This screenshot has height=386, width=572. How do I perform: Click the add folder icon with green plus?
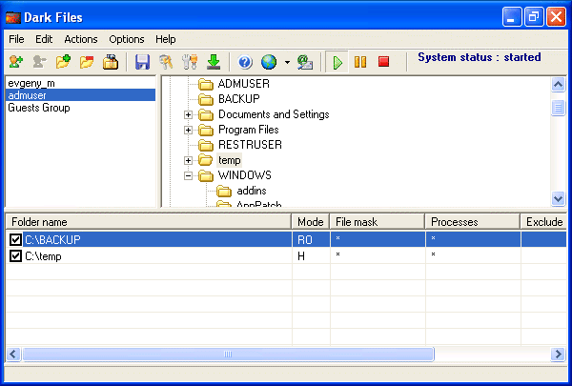coord(63,62)
